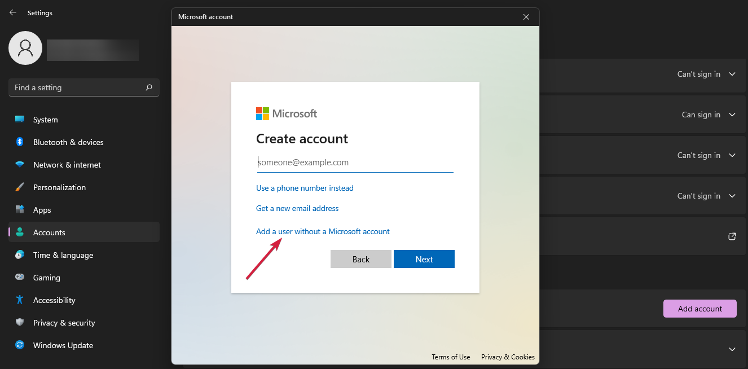Open the System settings section
Image resolution: width=748 pixels, height=369 pixels.
45,119
